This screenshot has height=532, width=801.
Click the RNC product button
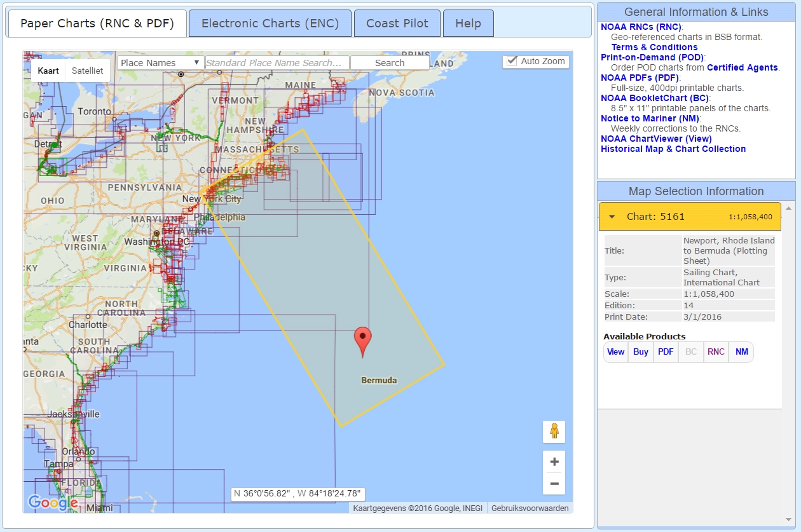coord(716,351)
